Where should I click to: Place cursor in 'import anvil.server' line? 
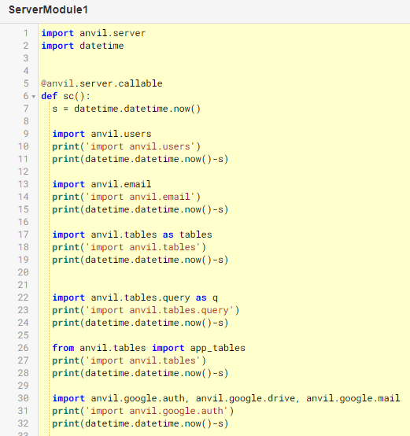click(94, 33)
